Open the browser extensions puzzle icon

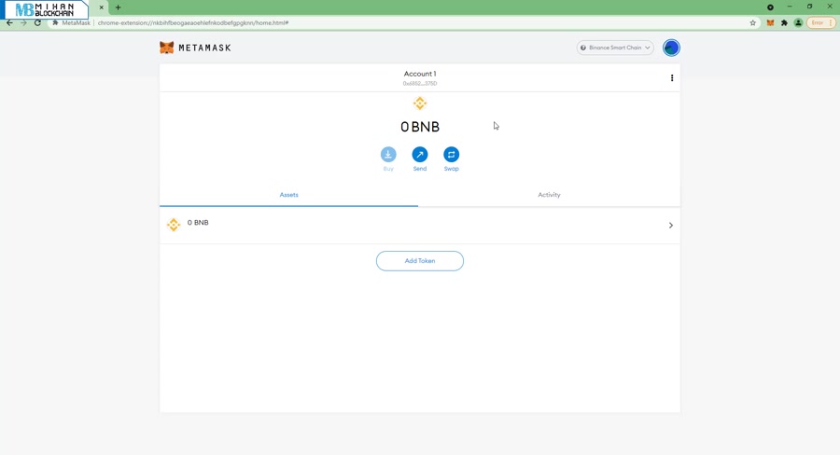[x=784, y=23]
